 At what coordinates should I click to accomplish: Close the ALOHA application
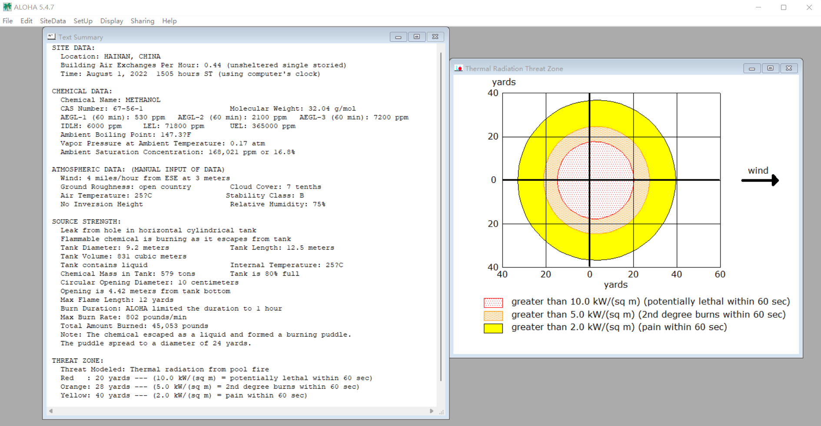809,7
